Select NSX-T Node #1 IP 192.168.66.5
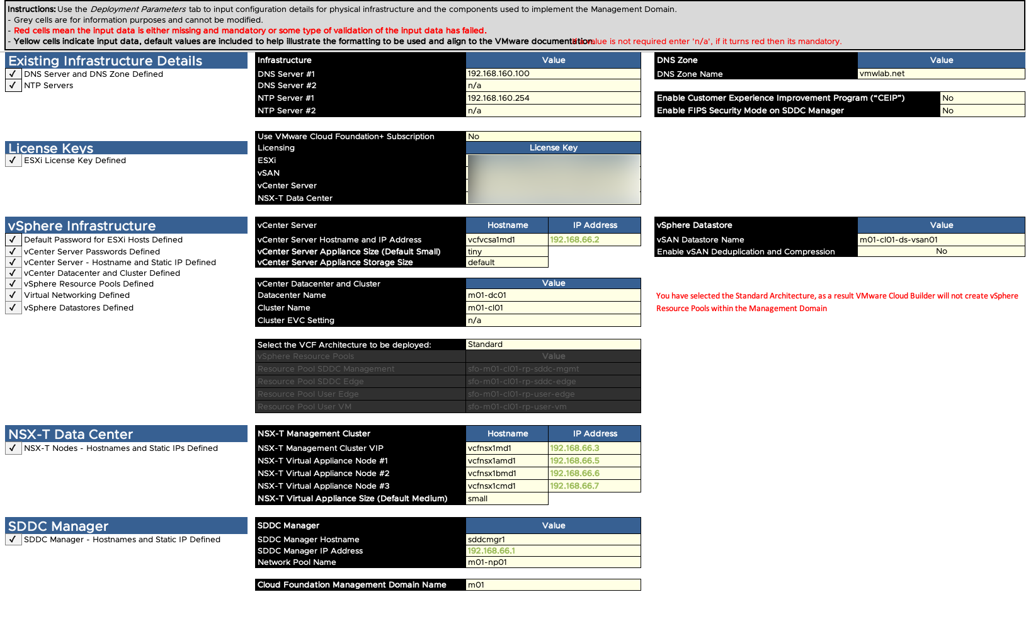1026x643 pixels. coord(595,461)
